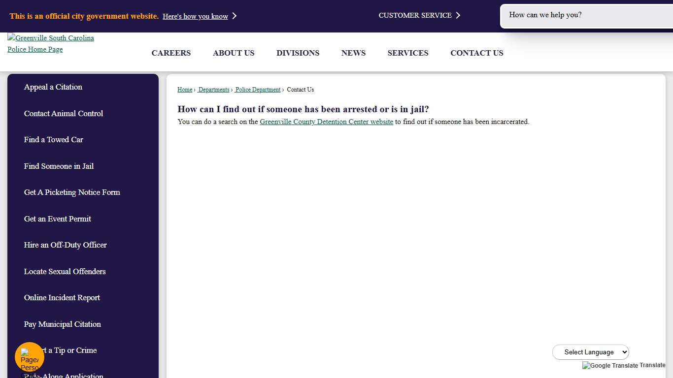Image resolution: width=673 pixels, height=378 pixels.
Task: Return to Home via breadcrumb
Action: 185,90
